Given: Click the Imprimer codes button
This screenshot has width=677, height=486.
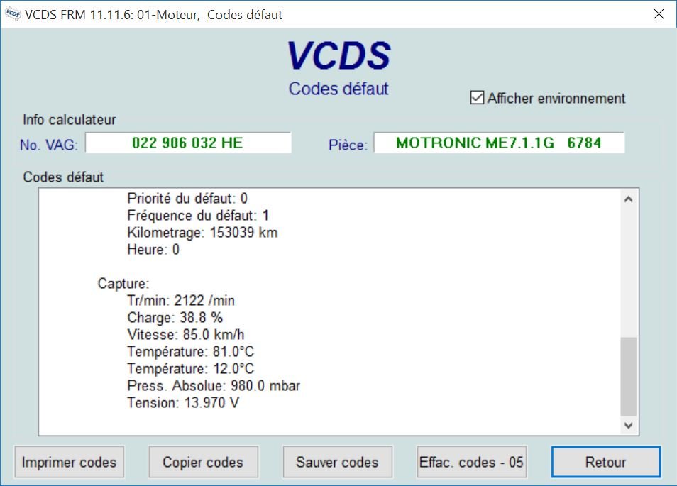Looking at the screenshot, I should [69, 462].
